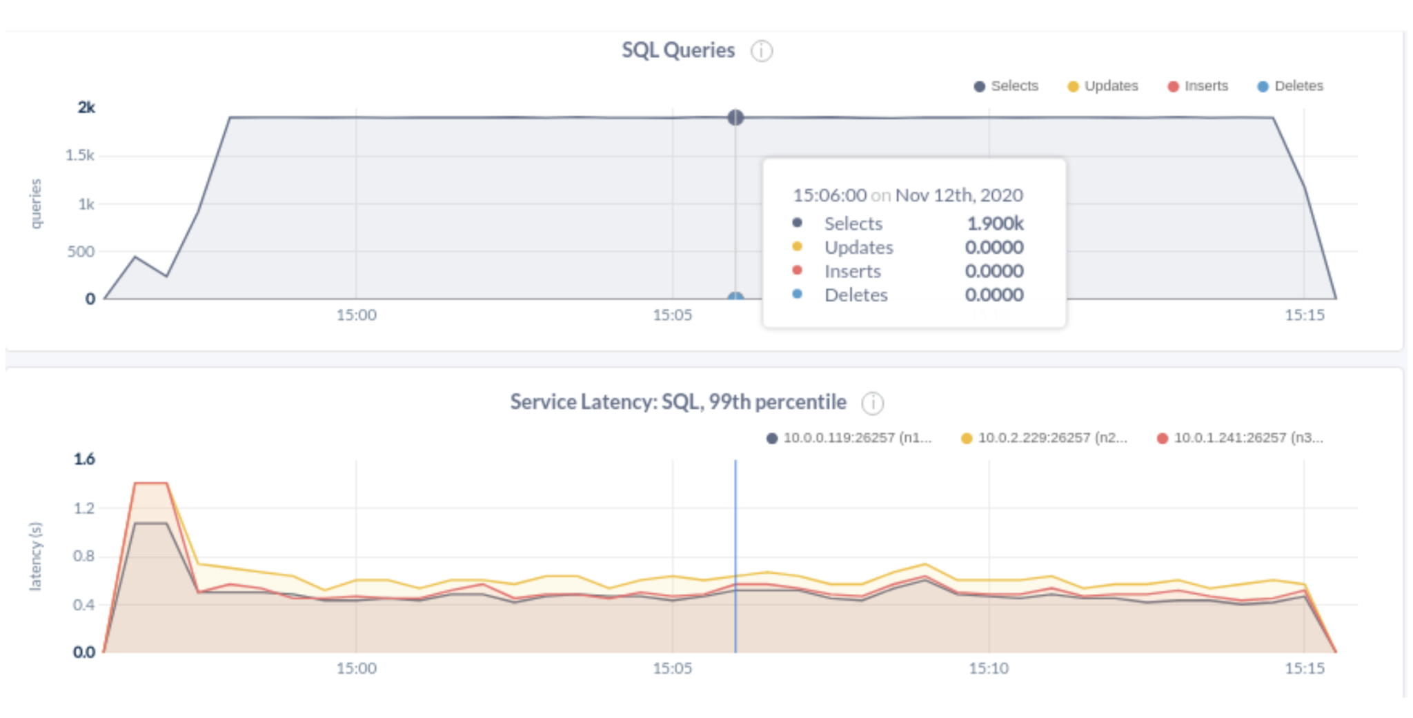The width and height of the screenshot is (1413, 718).
Task: Click the info icon beside Service Latency title
Action: click(x=872, y=401)
